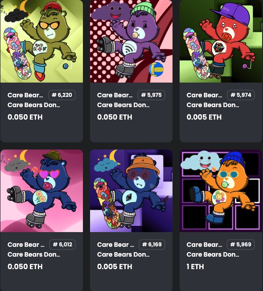Screen dimensions: 263x291
Task: Click the # 5,974 rank badge
Action: click(241, 95)
